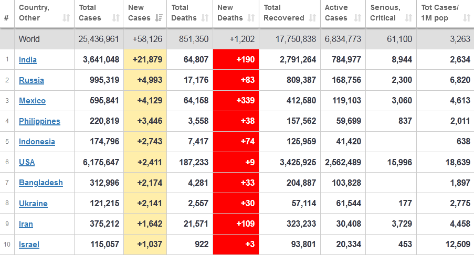Click active sort icon in New Cases header
Image resolution: width=474 pixels, height=255 pixels.
(159, 18)
